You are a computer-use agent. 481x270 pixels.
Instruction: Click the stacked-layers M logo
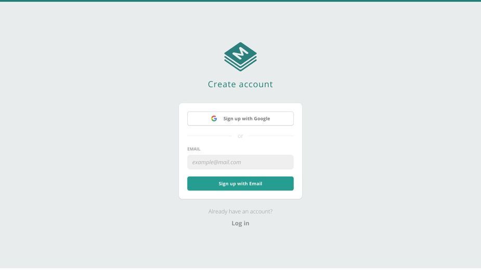240,57
